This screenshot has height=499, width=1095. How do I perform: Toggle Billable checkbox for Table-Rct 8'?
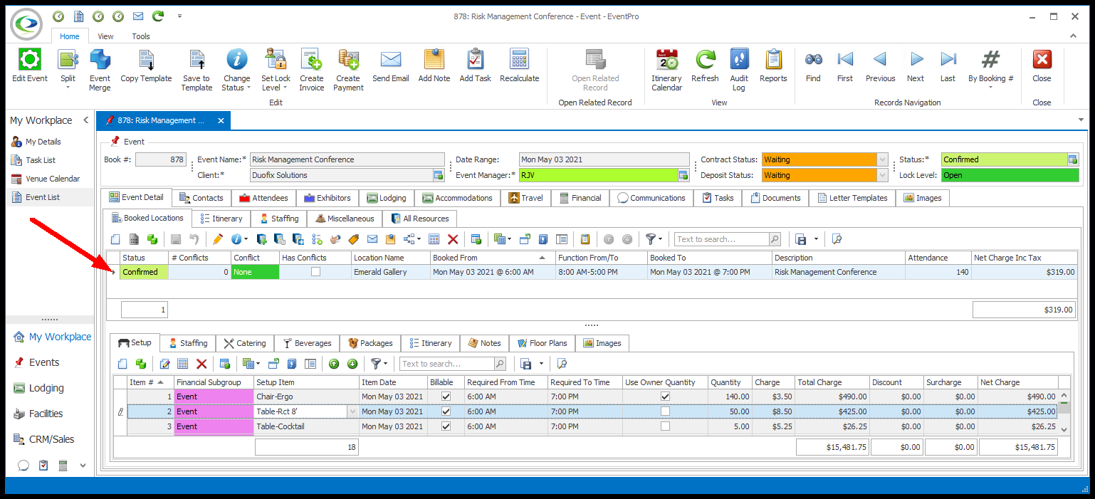[x=446, y=411]
